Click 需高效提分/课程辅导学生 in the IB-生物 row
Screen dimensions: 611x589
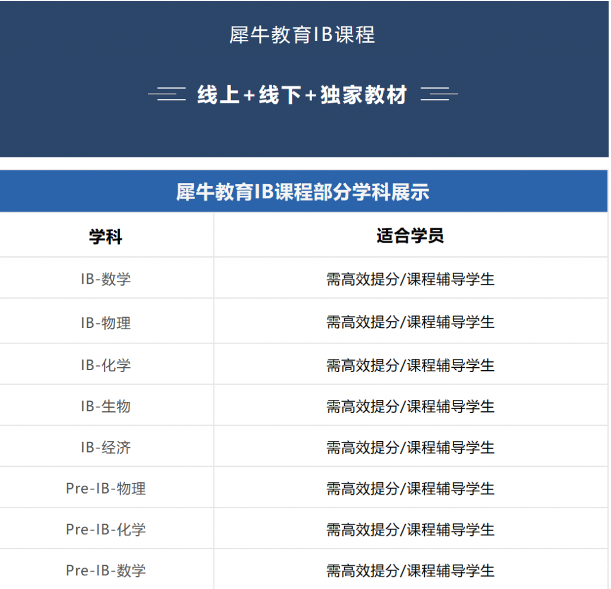pos(411,407)
